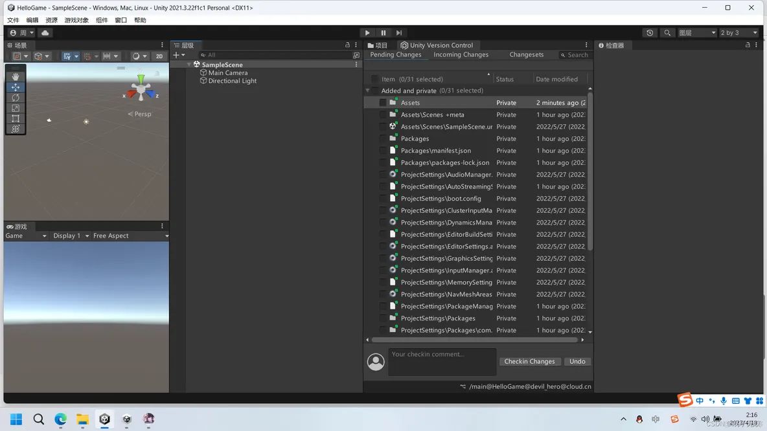Check the Packages\manifest.json checkbox
The height and width of the screenshot is (431, 767).
pos(383,151)
